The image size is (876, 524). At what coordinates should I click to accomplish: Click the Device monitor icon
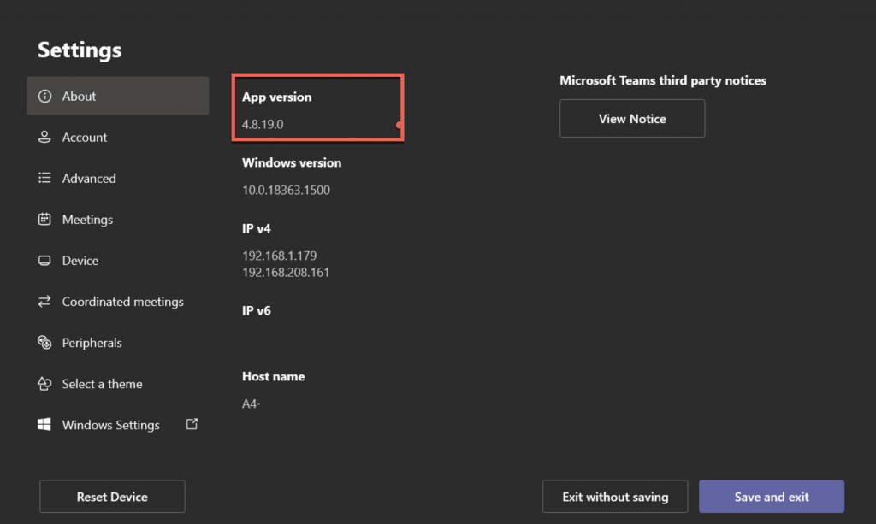tap(45, 261)
